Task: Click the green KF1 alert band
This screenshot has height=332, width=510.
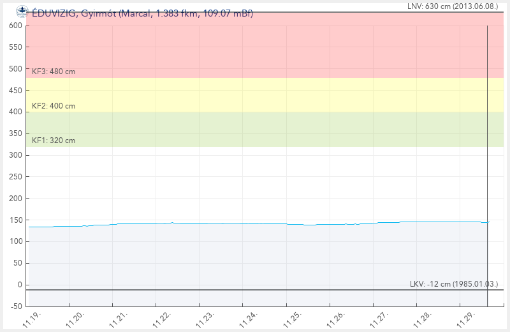Action: point(255,129)
